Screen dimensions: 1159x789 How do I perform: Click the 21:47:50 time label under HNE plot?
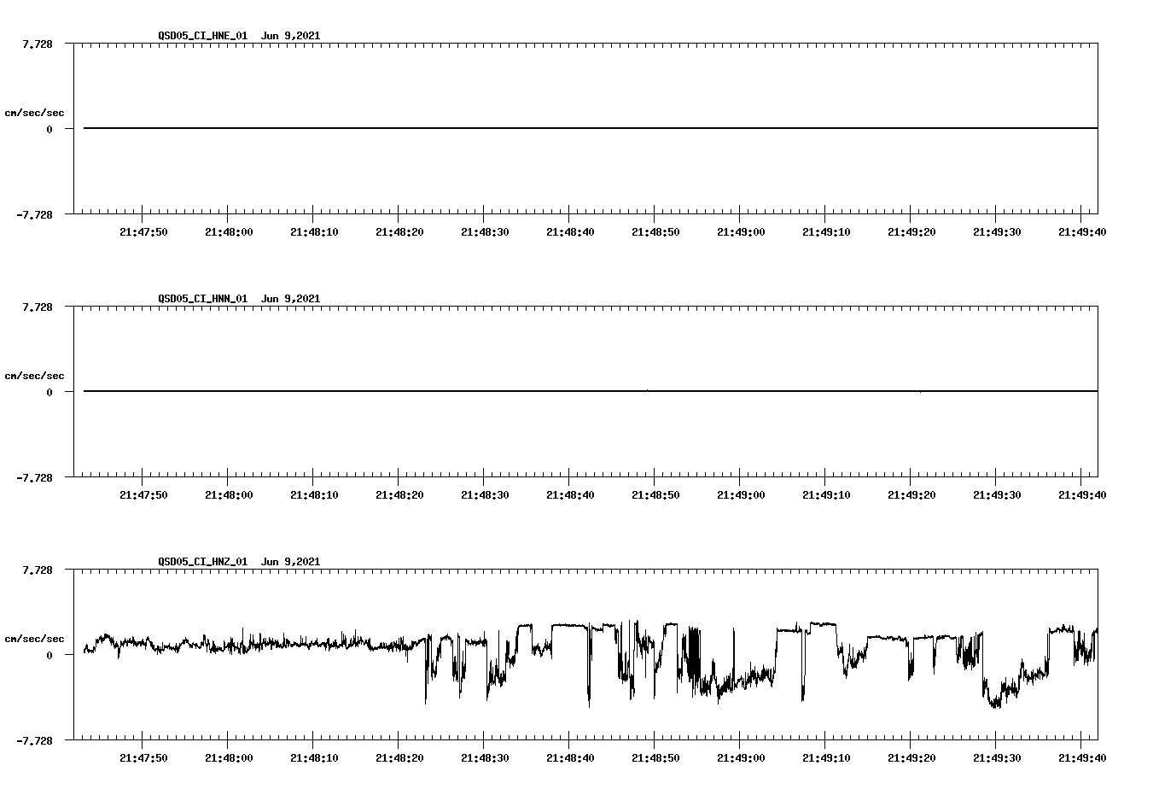tap(143, 232)
